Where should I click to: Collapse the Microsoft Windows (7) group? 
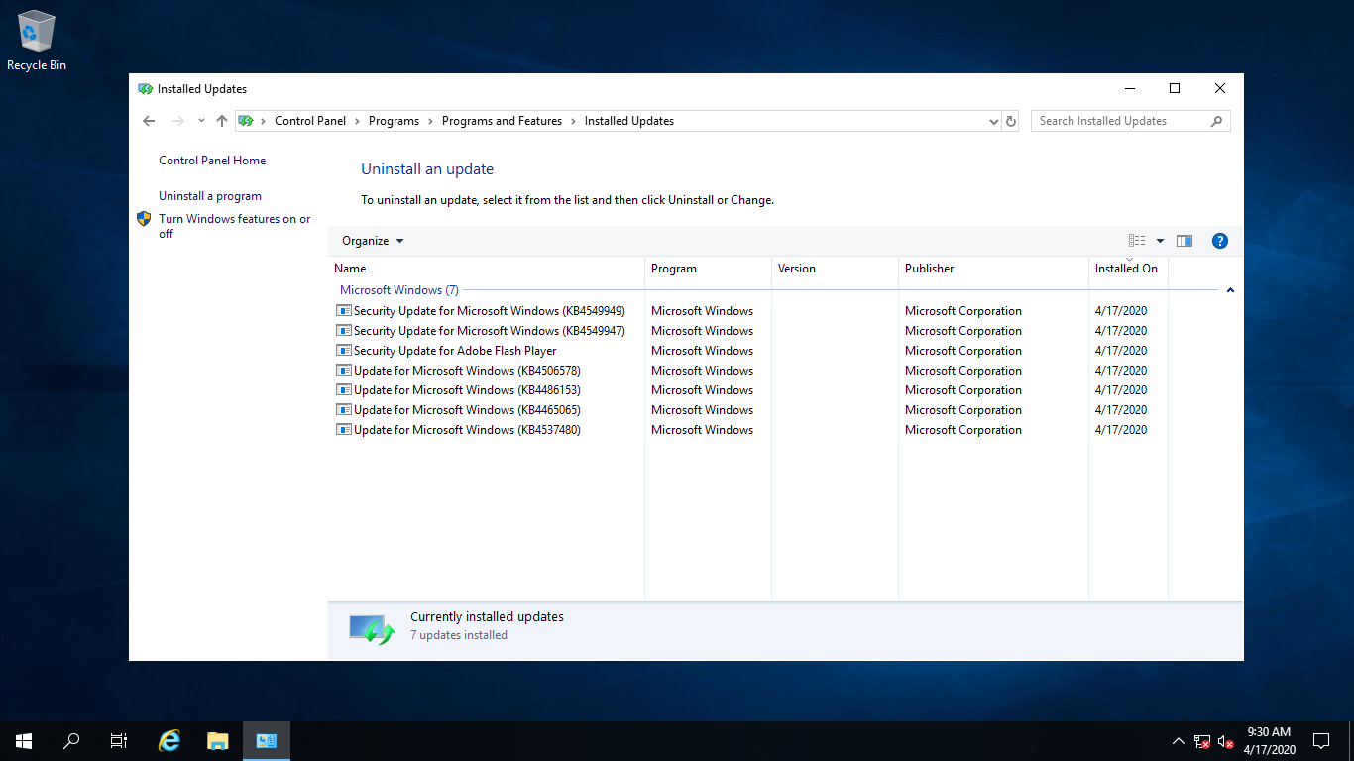pyautogui.click(x=1230, y=290)
